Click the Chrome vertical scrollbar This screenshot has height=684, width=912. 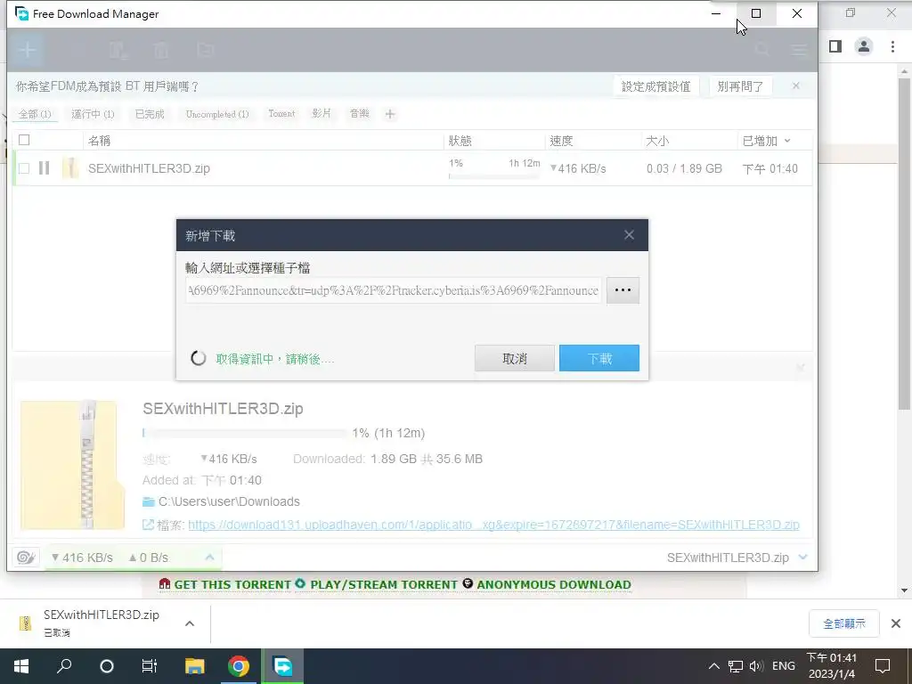[904, 244]
